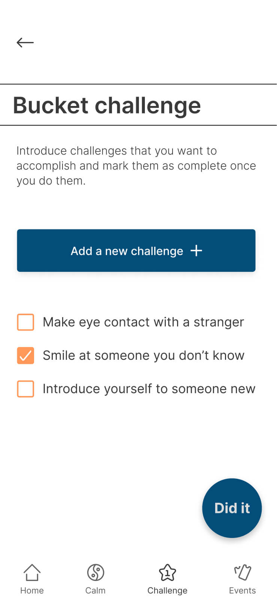
Task: Click 'Introduce yourself to someone new' text
Action: pos(149,389)
